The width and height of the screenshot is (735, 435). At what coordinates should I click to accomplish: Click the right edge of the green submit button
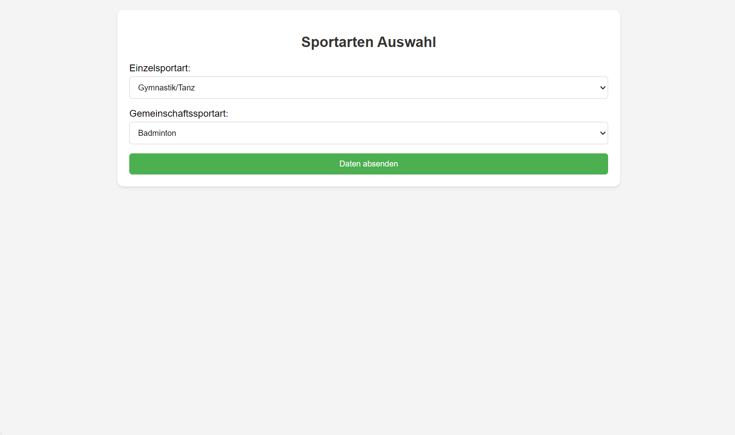pyautogui.click(x=603, y=164)
